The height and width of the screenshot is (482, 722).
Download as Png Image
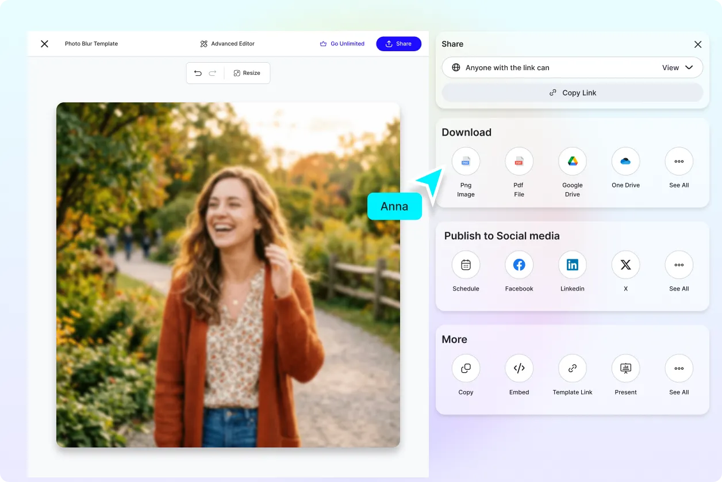point(466,162)
